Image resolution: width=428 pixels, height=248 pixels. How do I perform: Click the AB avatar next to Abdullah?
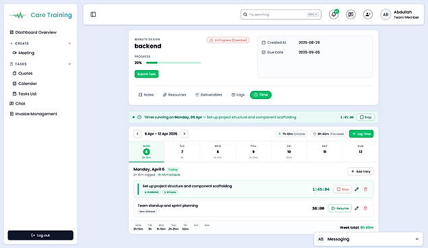[386, 14]
